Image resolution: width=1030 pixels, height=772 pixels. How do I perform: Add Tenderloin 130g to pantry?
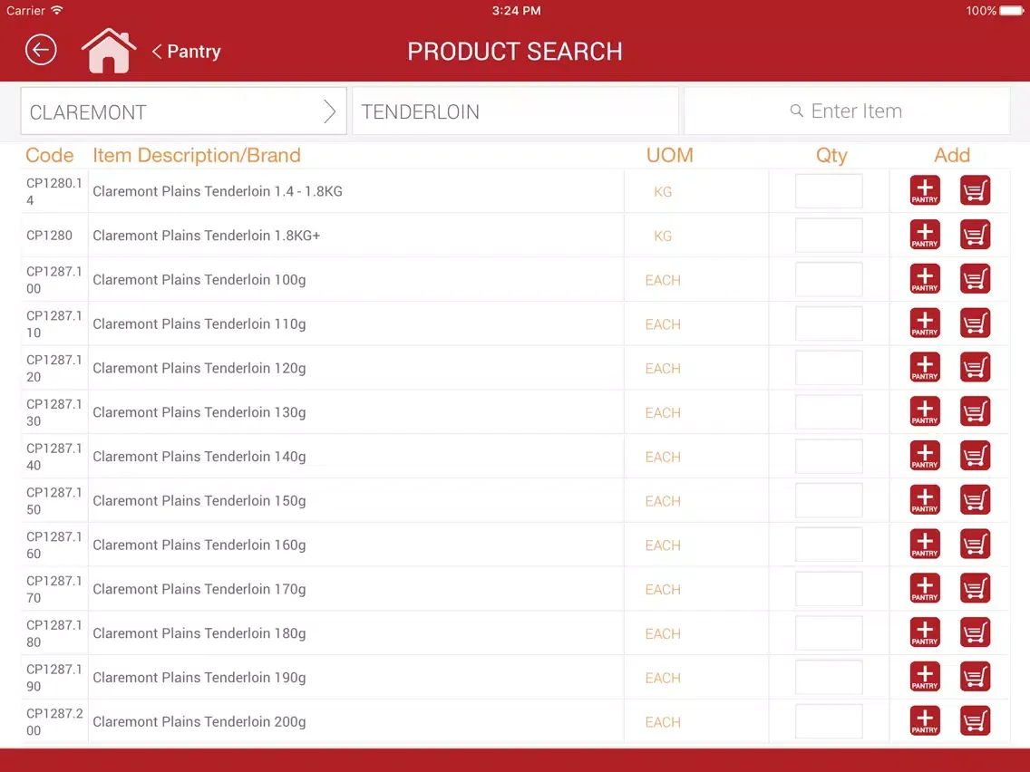pyautogui.click(x=925, y=411)
